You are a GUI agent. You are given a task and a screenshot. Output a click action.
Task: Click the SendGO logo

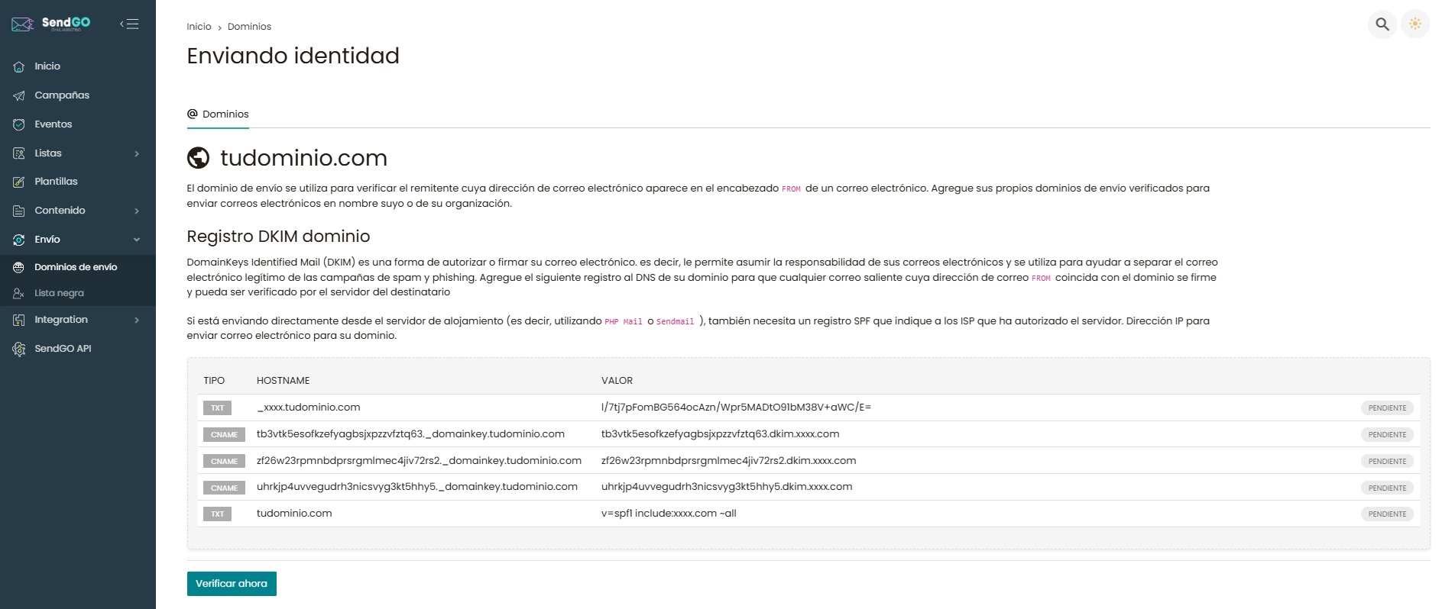tap(51, 24)
